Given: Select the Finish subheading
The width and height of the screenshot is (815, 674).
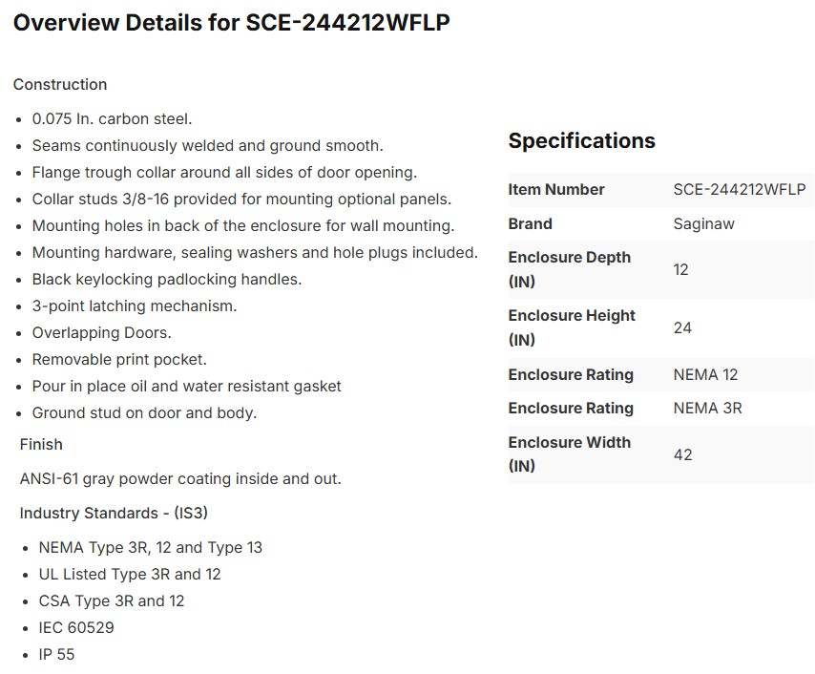Looking at the screenshot, I should pyautogui.click(x=41, y=444).
